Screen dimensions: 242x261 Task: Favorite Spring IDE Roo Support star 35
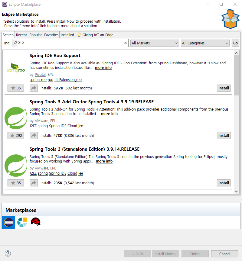[x=16, y=88]
